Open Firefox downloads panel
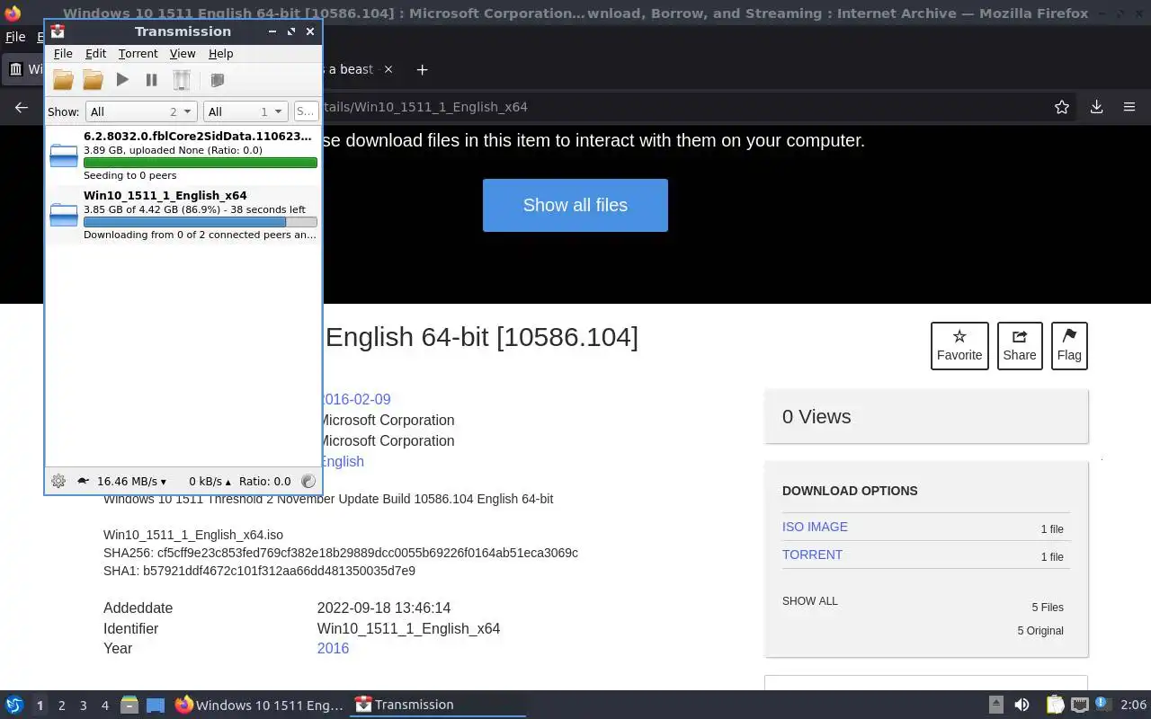Screen dimensions: 1151x719 point(1096,107)
